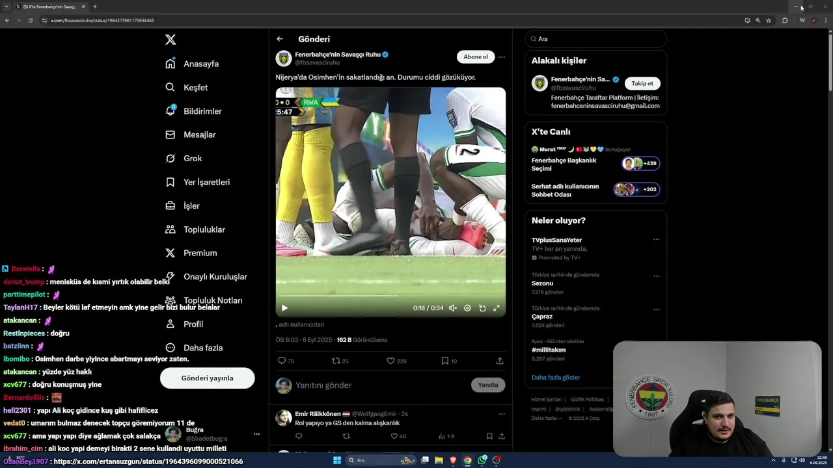
Task: Open WhatsApp from the taskbar
Action: click(482, 460)
